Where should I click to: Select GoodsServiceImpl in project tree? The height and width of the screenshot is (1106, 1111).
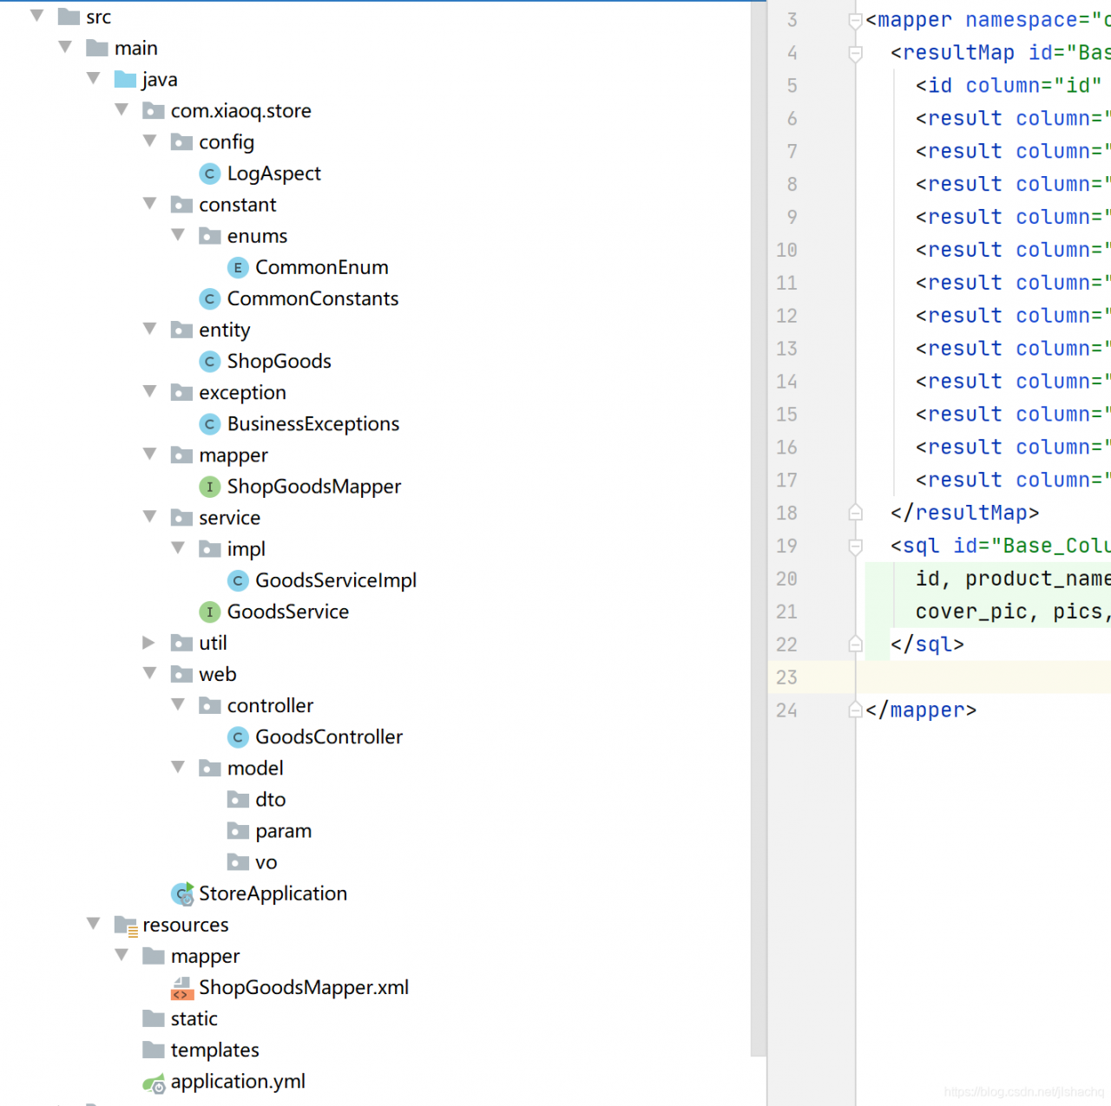tap(335, 580)
